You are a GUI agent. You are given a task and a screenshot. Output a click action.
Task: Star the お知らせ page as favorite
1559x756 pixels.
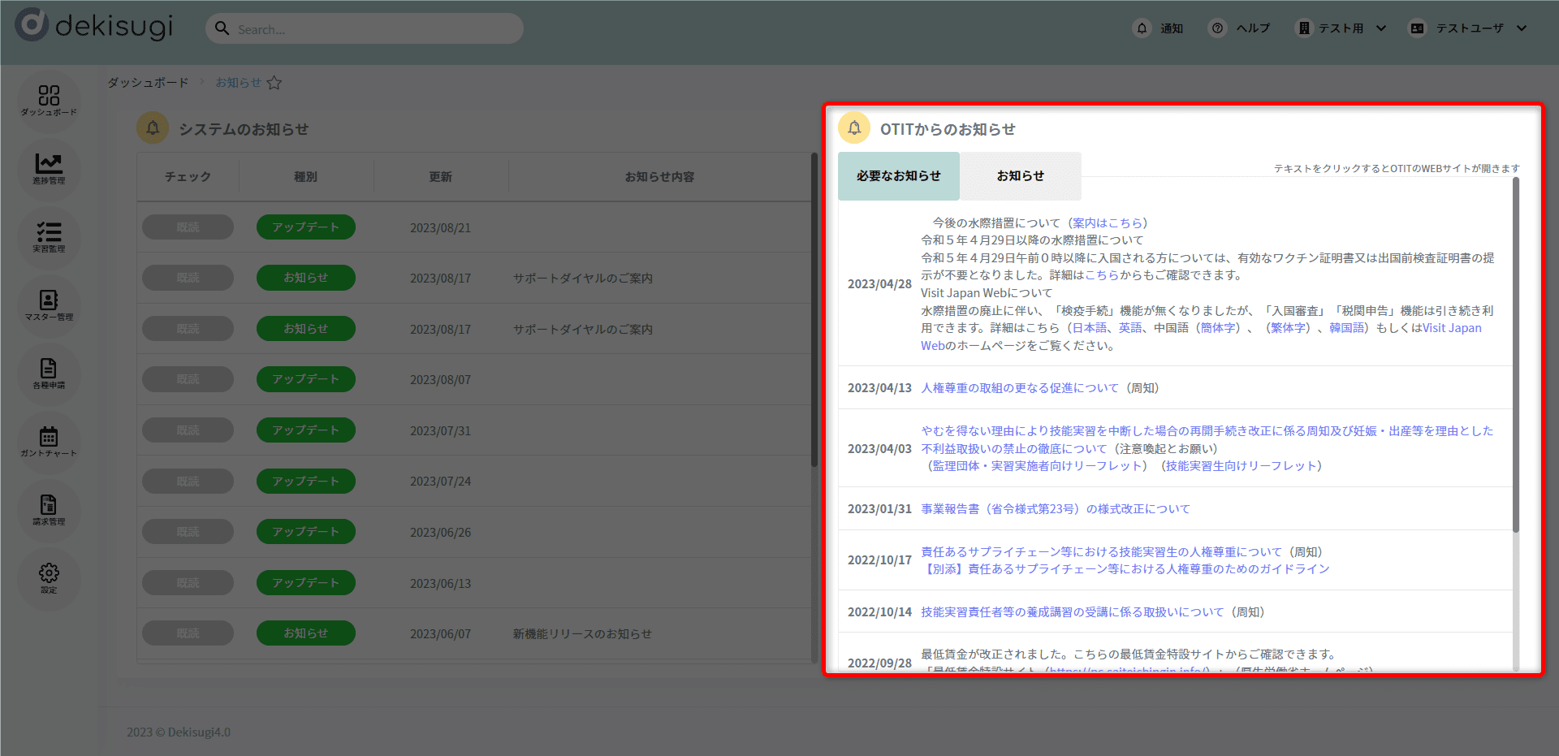point(274,83)
